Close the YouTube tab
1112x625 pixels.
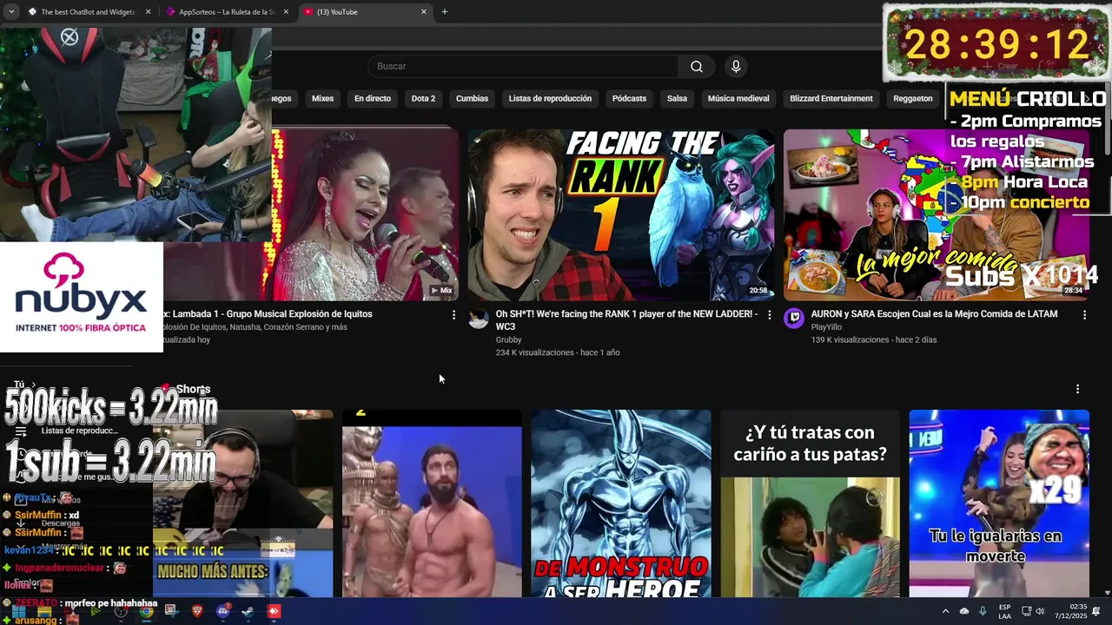(424, 12)
